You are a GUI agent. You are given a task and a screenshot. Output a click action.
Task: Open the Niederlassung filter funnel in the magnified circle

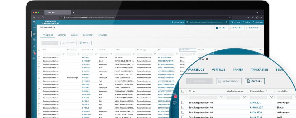point(245,97)
